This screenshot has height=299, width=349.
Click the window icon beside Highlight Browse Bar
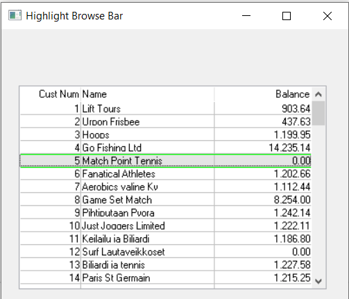(x=15, y=16)
